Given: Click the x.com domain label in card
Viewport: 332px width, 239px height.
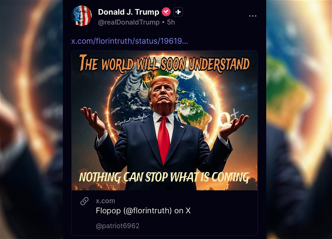Looking at the screenshot, I should pyautogui.click(x=105, y=201).
